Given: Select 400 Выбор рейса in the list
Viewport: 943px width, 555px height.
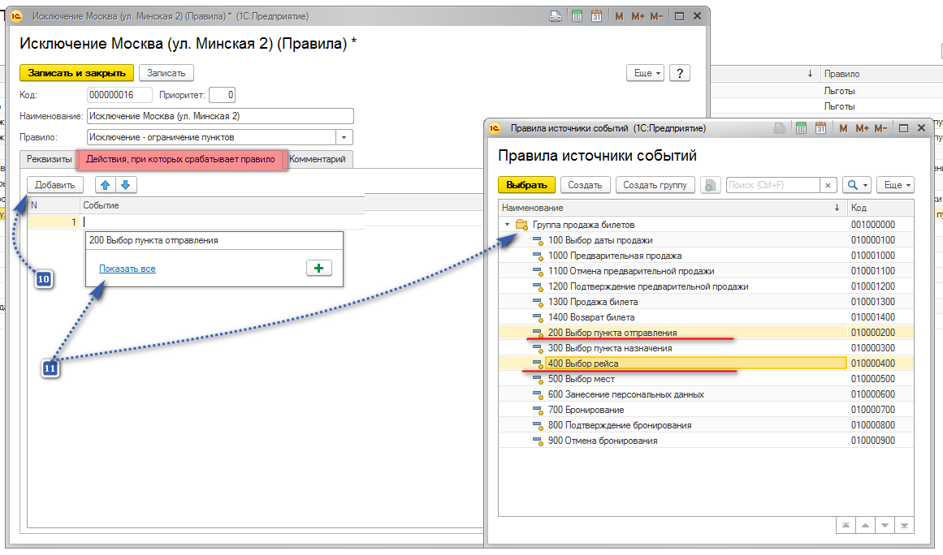Looking at the screenshot, I should coord(583,364).
